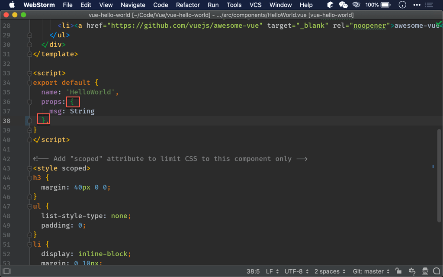Open the macOS Notification Center list icon
The width and height of the screenshot is (443, 277).
click(429, 5)
